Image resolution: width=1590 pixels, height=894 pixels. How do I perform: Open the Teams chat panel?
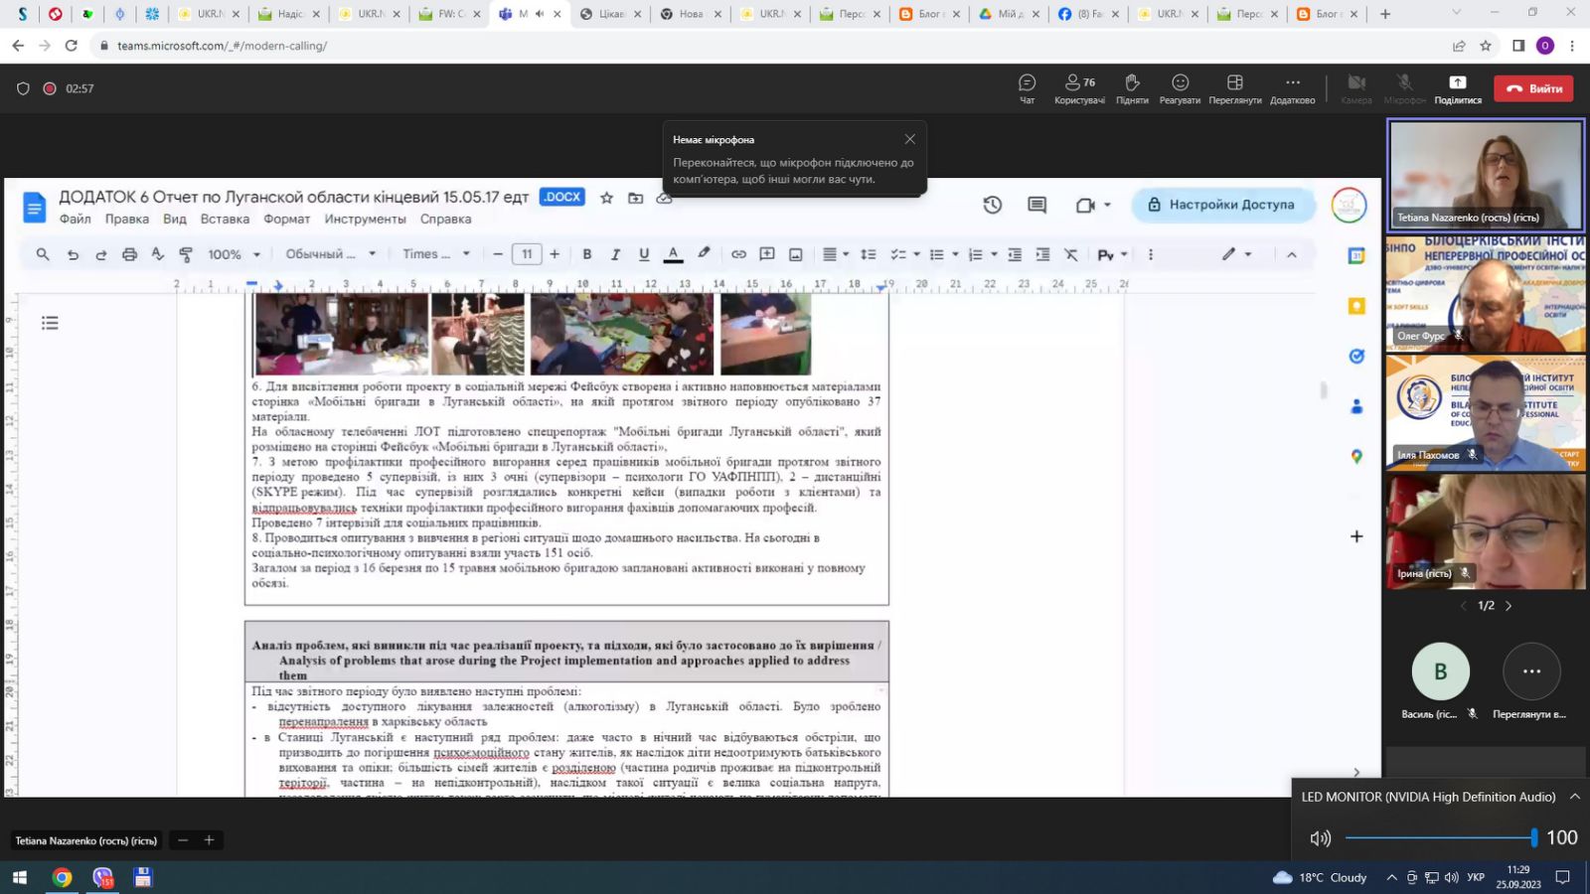[x=1027, y=88]
